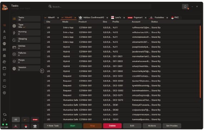This screenshot has height=130, width=204.
Task: Select the Failures stat card
Action: pyautogui.click(x=26, y=54)
